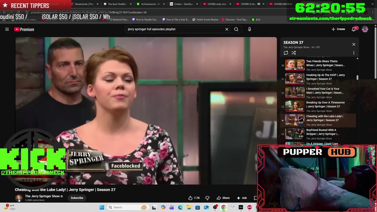The width and height of the screenshot is (377, 212).
Task: Click the page vertical scrollbar
Action: 375,53
